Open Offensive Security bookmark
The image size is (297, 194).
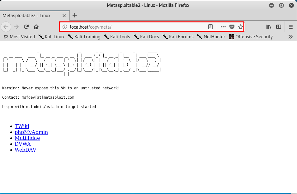[x=251, y=37]
